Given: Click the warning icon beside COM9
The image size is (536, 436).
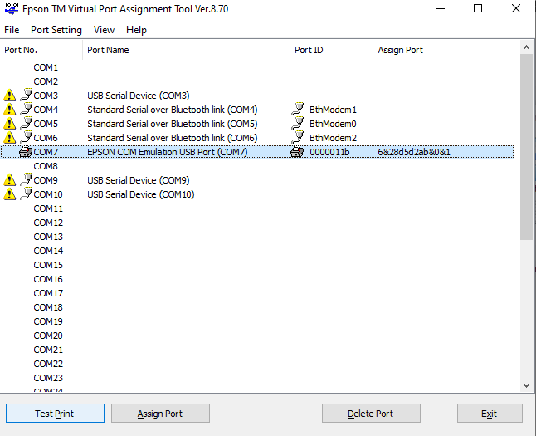Looking at the screenshot, I should tap(10, 180).
